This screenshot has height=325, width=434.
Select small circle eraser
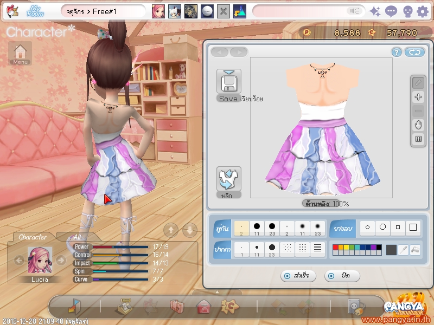367,227
